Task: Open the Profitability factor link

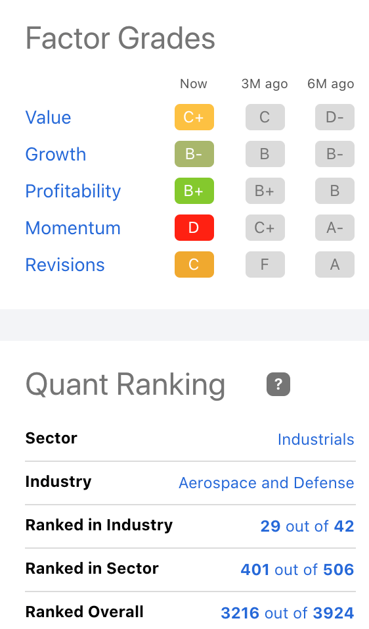Action: pos(73,191)
